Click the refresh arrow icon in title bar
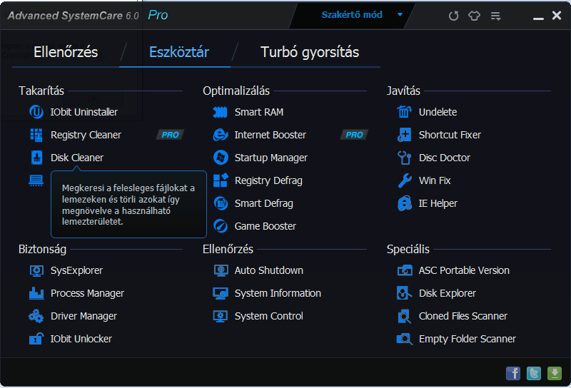Image resolution: width=571 pixels, height=388 pixels. pos(453,16)
